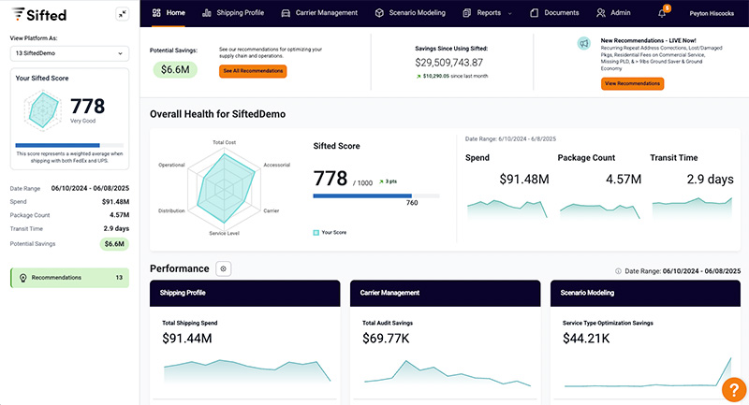Open Performance settings gear icon

[223, 268]
